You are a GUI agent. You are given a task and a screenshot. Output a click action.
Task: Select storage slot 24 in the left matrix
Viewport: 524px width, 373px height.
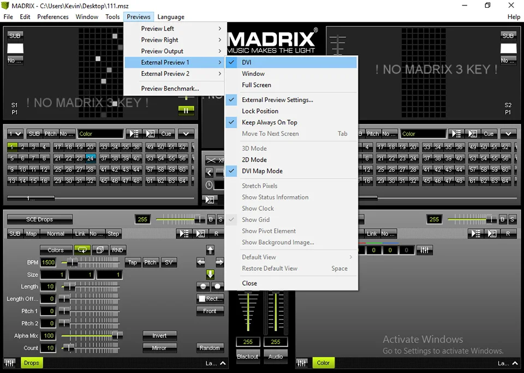click(x=91, y=158)
